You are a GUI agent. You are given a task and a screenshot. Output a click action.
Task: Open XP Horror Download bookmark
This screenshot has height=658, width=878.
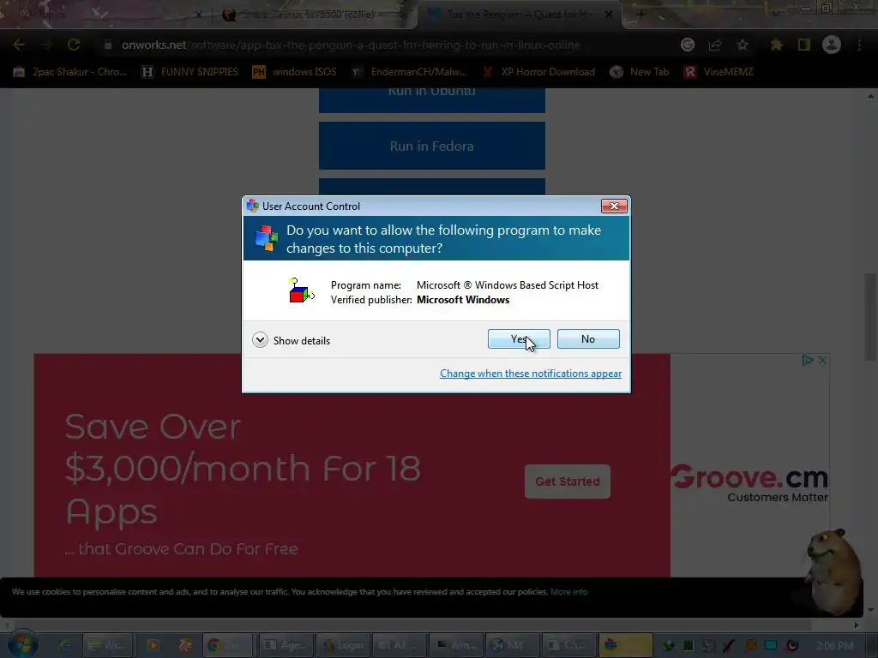538,72
